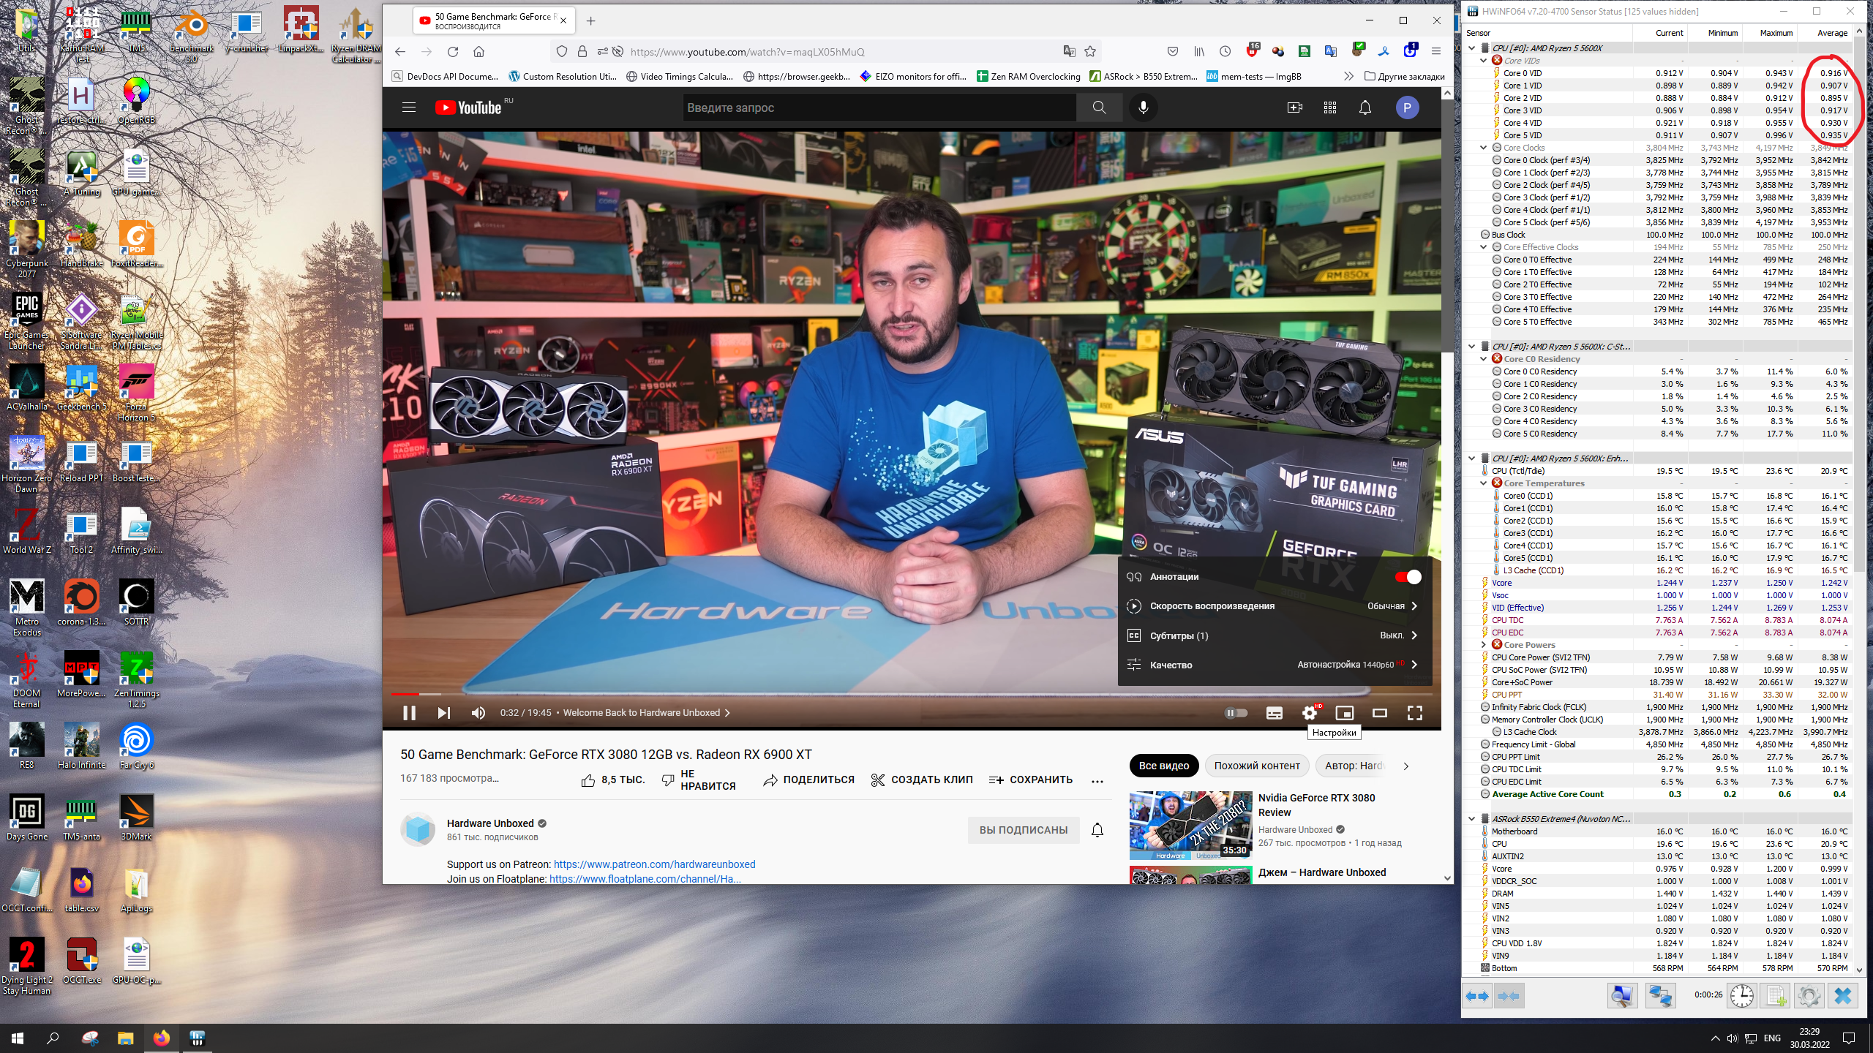
Task: Click the HWiNFO reset clock icon
Action: pyautogui.click(x=1742, y=996)
